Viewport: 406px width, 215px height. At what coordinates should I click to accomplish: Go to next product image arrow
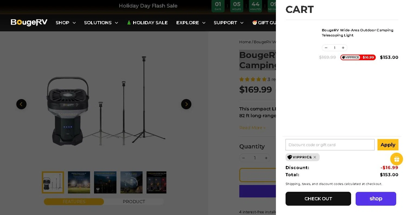tap(186, 104)
